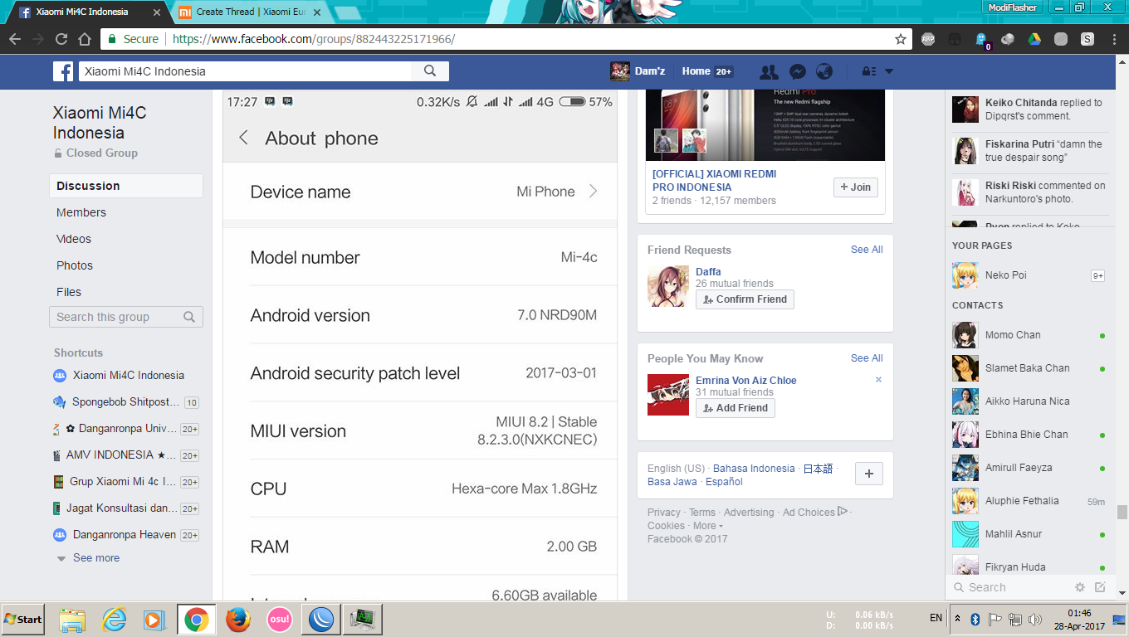Click the search magnifier button in Facebook header

pos(430,71)
